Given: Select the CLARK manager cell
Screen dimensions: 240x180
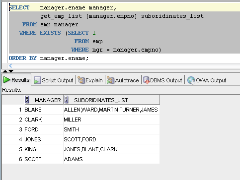Looking at the screenshot, I should [x=44, y=120].
